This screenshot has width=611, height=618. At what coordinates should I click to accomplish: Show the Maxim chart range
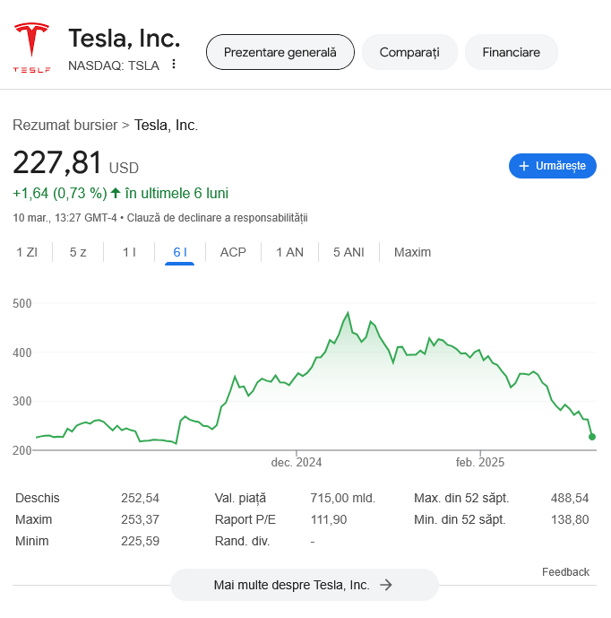(412, 252)
